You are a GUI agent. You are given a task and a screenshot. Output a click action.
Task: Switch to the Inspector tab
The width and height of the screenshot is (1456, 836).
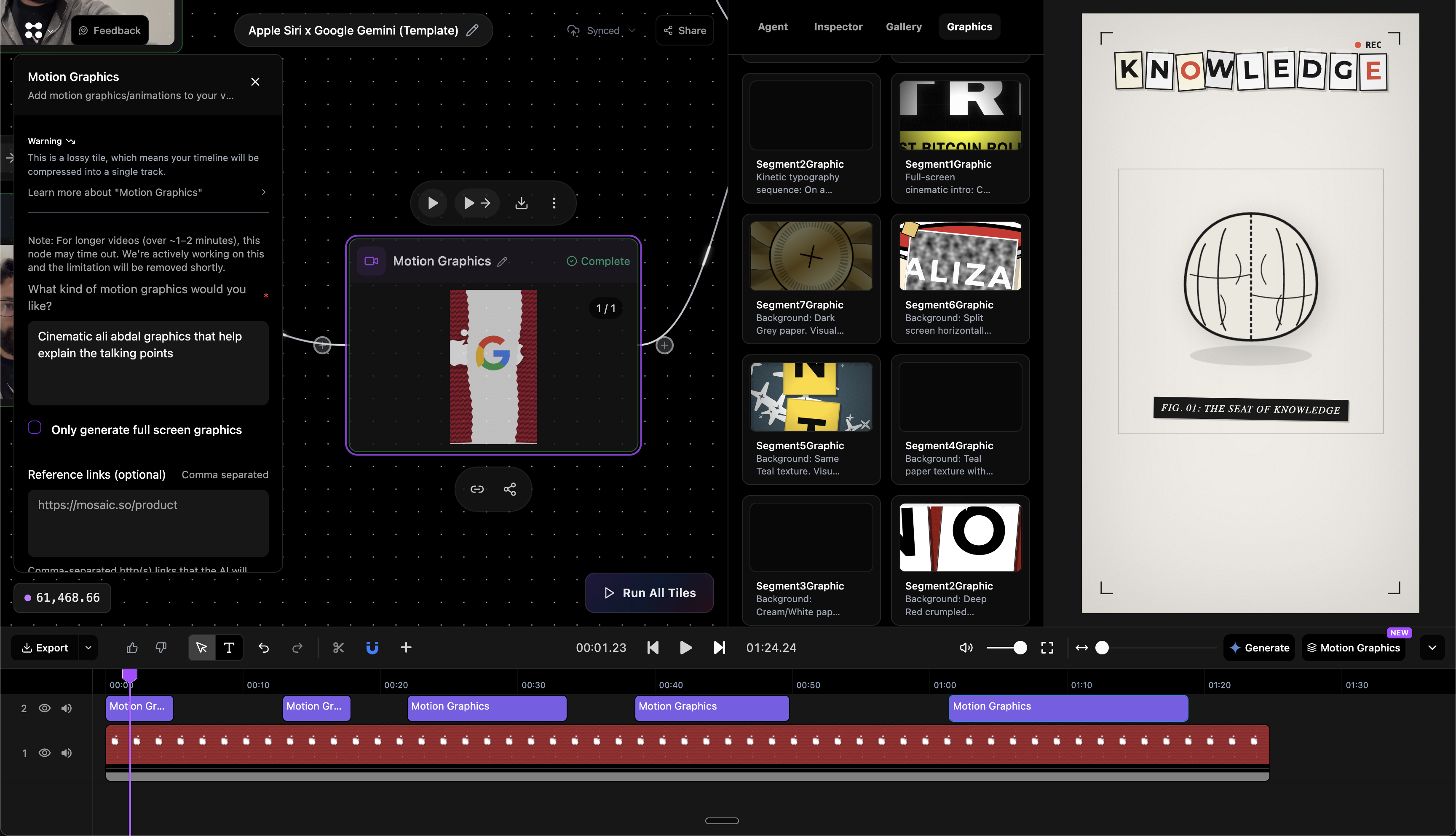pyautogui.click(x=838, y=27)
